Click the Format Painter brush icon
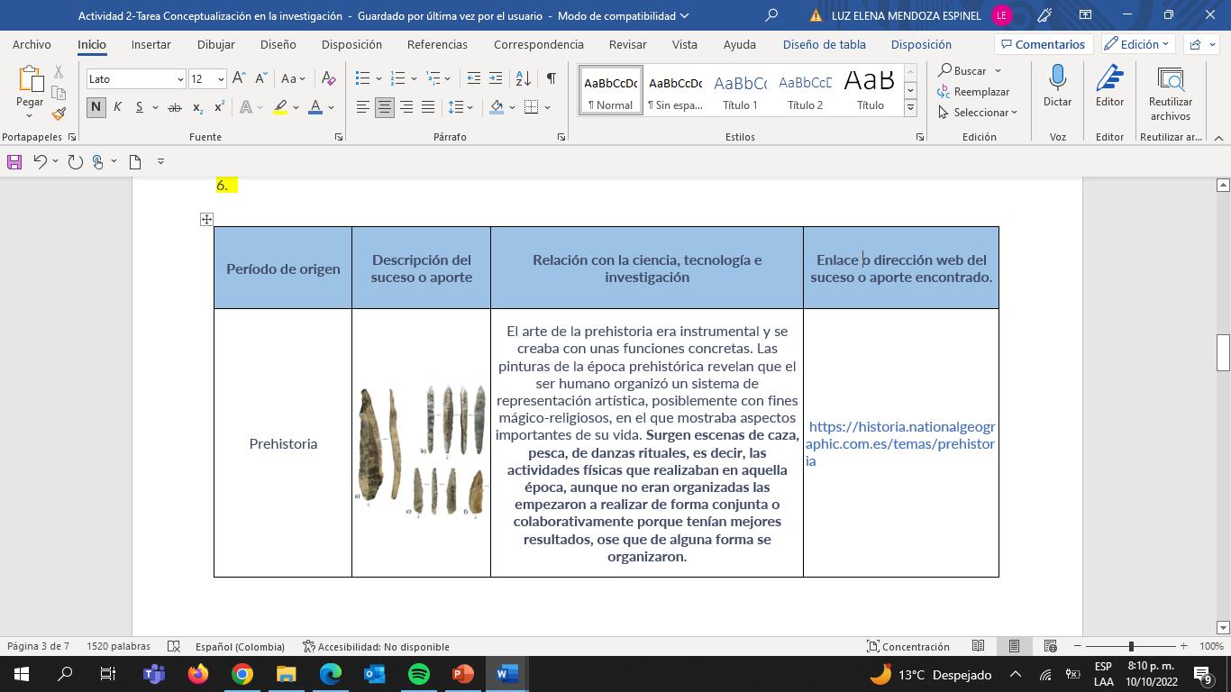Image resolution: width=1231 pixels, height=692 pixels. (x=59, y=114)
